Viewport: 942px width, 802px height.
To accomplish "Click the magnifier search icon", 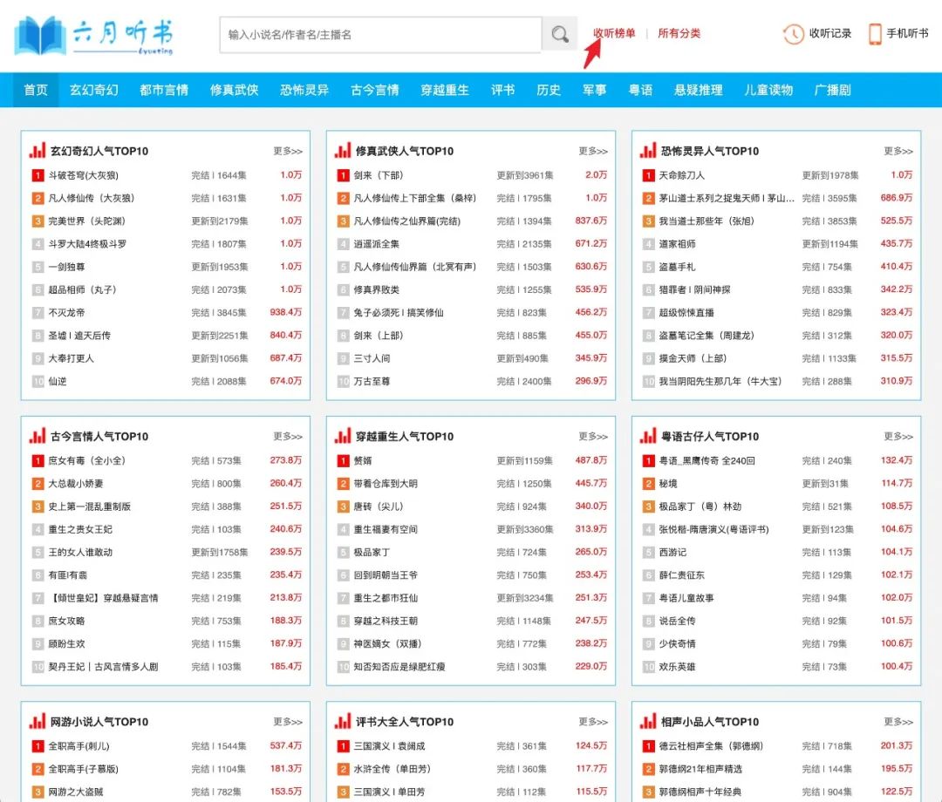I will coord(560,34).
